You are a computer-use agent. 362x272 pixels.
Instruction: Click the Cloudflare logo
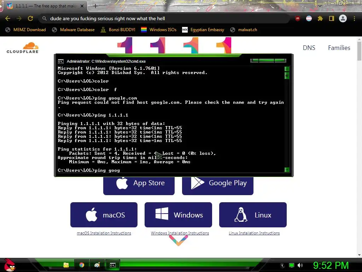point(23,47)
